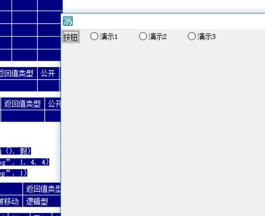
Task: Click the 易 application icon in title bar
Action: tap(68, 21)
